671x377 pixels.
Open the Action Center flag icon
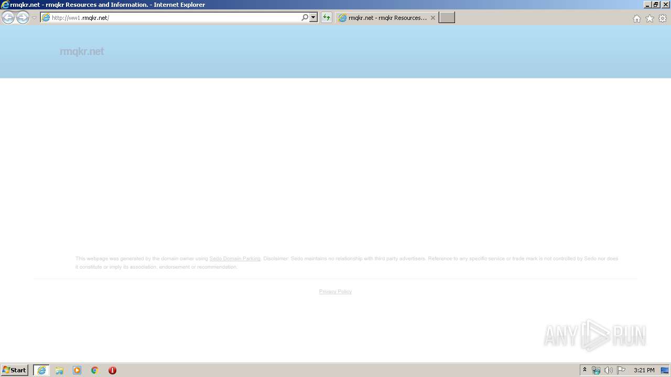click(x=621, y=370)
